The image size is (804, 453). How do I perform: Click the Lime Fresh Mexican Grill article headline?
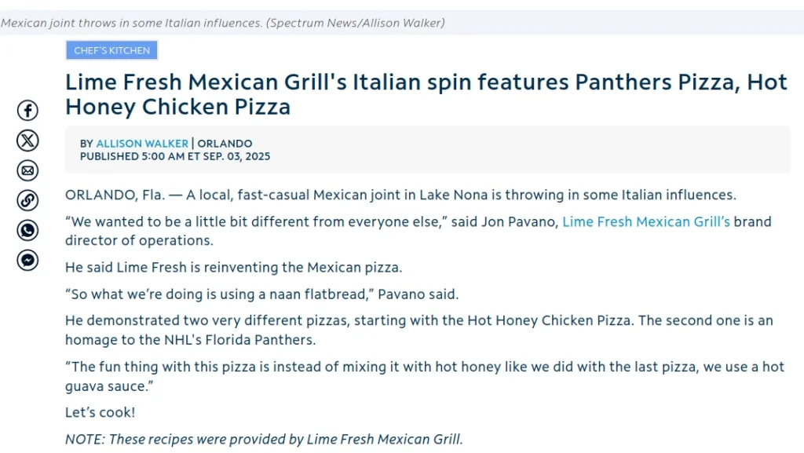tap(426, 93)
